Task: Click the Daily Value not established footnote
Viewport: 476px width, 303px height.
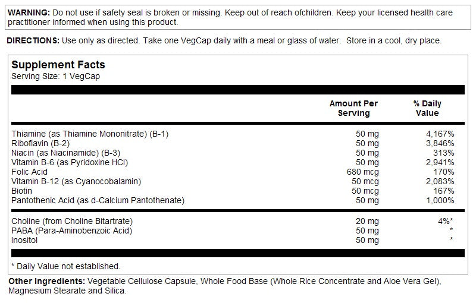Action: pyautogui.click(x=65, y=266)
